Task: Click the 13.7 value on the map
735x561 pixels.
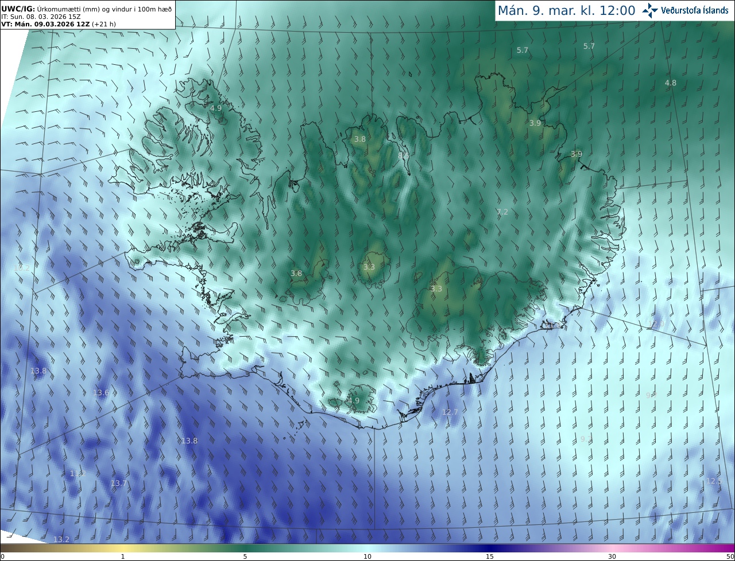Action: 119,484
